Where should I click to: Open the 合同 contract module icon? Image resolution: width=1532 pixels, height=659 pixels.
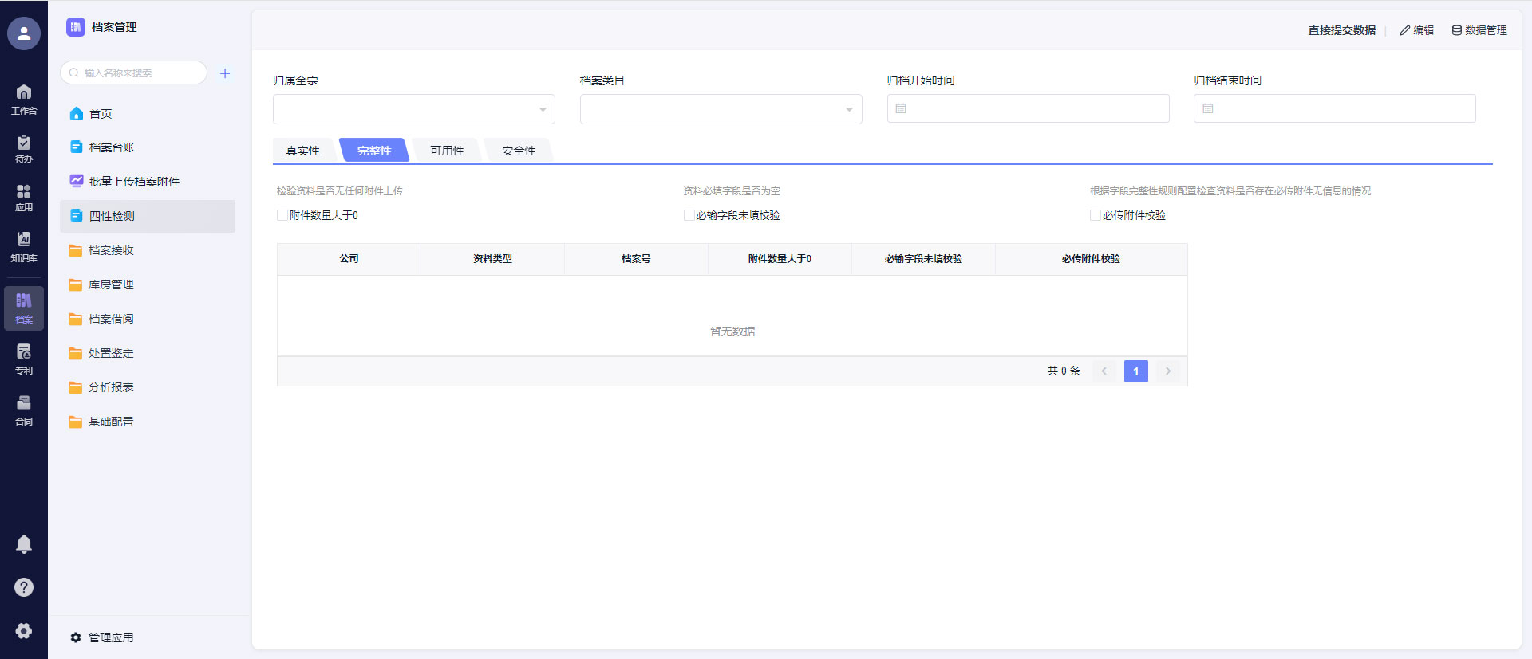[24, 410]
